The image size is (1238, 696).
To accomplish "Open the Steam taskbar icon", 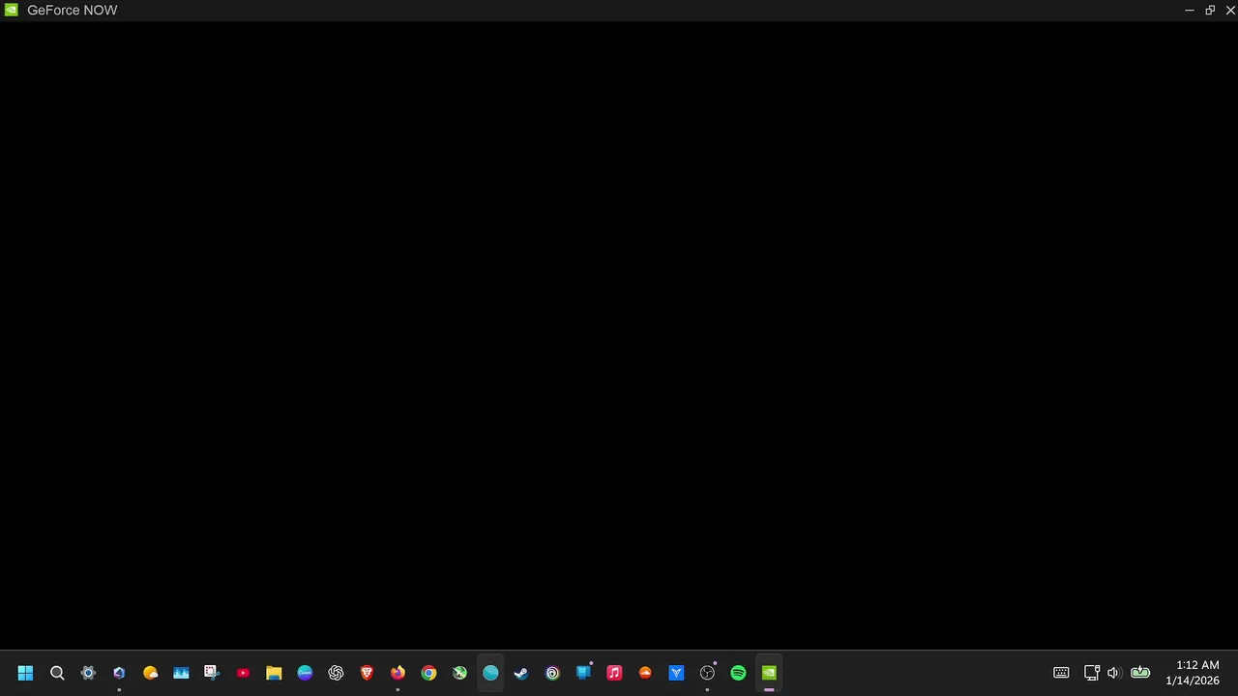I will (x=521, y=673).
